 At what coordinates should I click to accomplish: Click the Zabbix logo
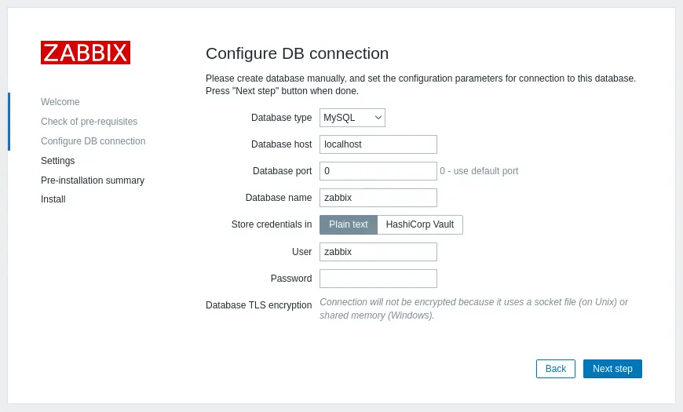[86, 53]
